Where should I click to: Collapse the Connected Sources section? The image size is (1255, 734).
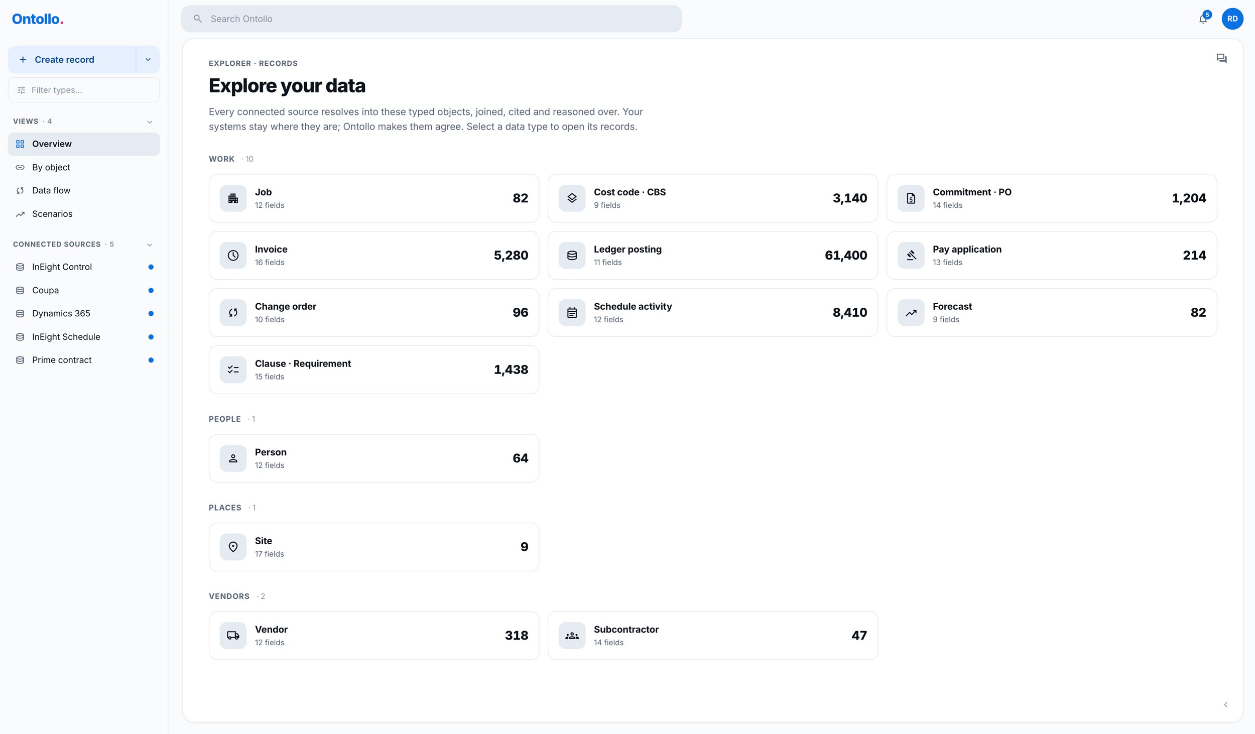tap(149, 245)
